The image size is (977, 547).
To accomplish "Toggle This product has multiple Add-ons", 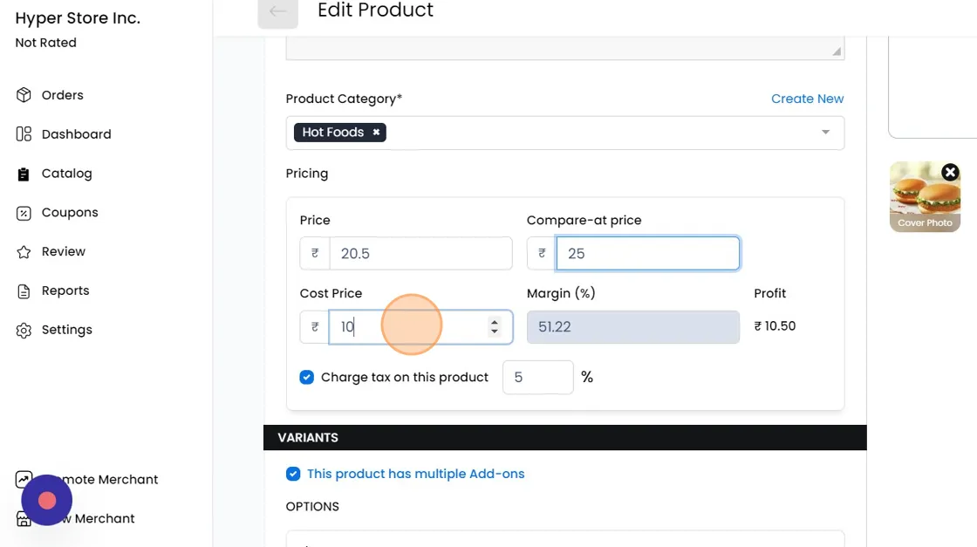I will pos(293,475).
